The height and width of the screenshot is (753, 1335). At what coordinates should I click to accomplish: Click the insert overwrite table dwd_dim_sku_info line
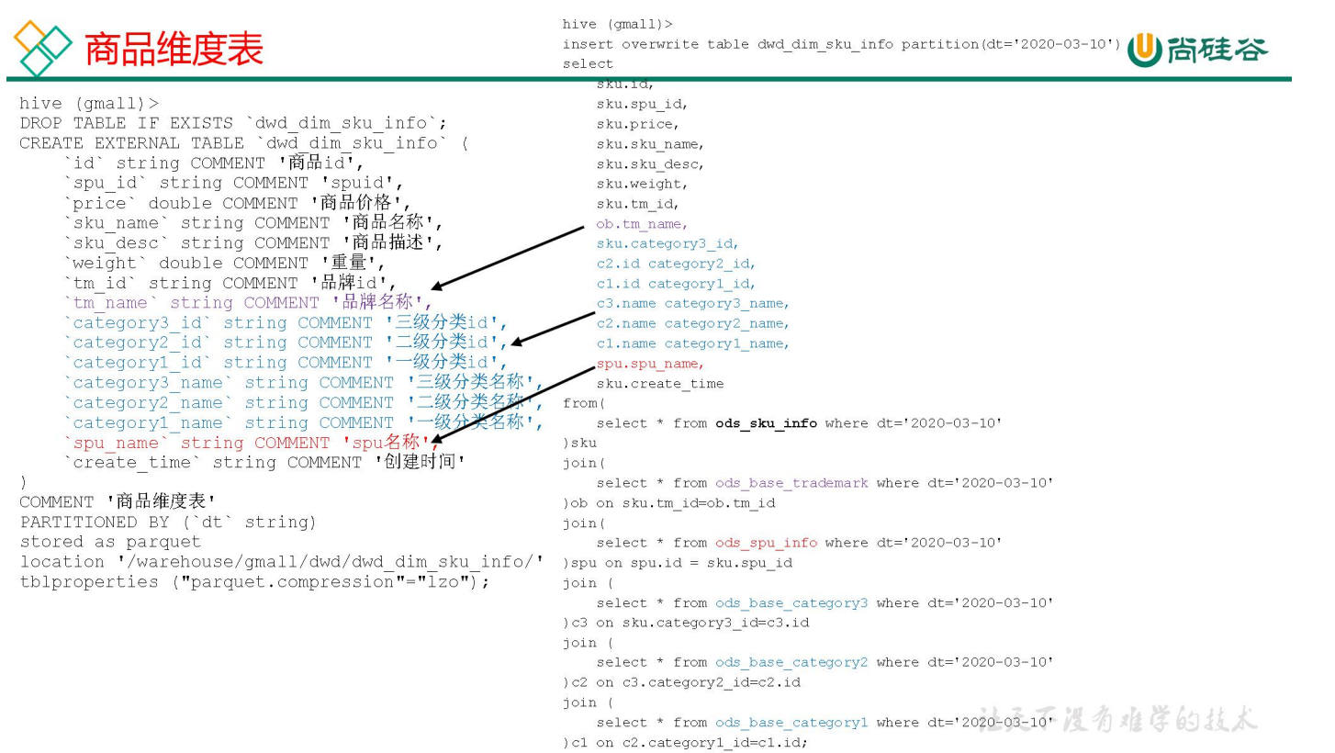coord(842,44)
